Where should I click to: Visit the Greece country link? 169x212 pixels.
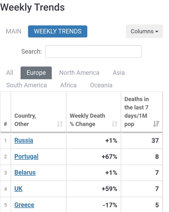(24, 205)
